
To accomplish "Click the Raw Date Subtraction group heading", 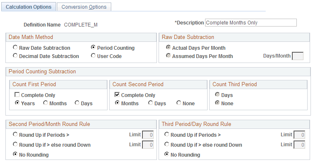I will [188, 37].
